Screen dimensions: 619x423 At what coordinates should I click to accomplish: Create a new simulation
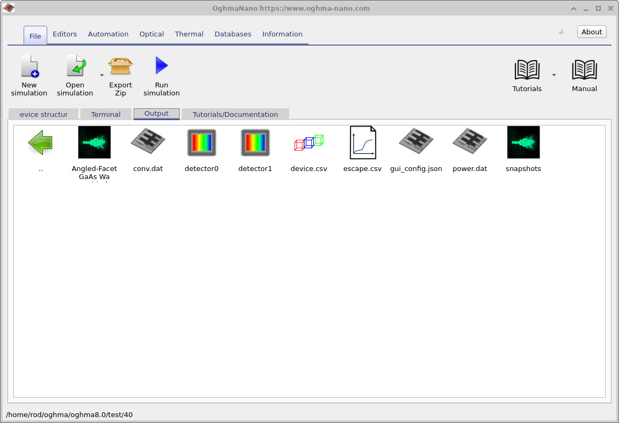[29, 74]
